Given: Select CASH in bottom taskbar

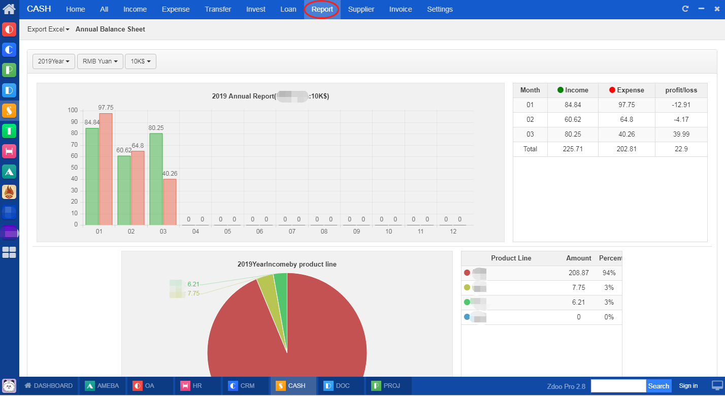Looking at the screenshot, I should coord(293,386).
